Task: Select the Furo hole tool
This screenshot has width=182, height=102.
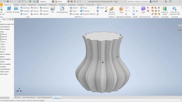Action: pos(53,10)
